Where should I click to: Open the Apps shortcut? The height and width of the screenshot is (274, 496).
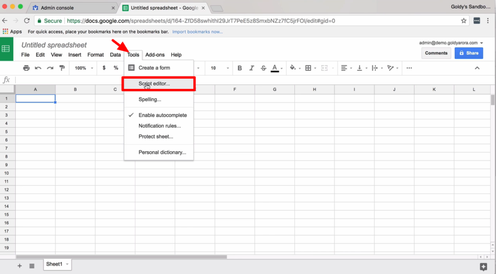[x=12, y=31]
